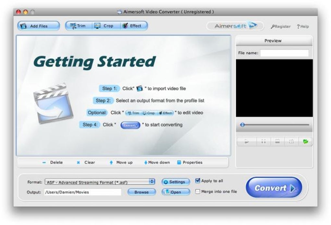Click the big Convert button

tap(274, 187)
